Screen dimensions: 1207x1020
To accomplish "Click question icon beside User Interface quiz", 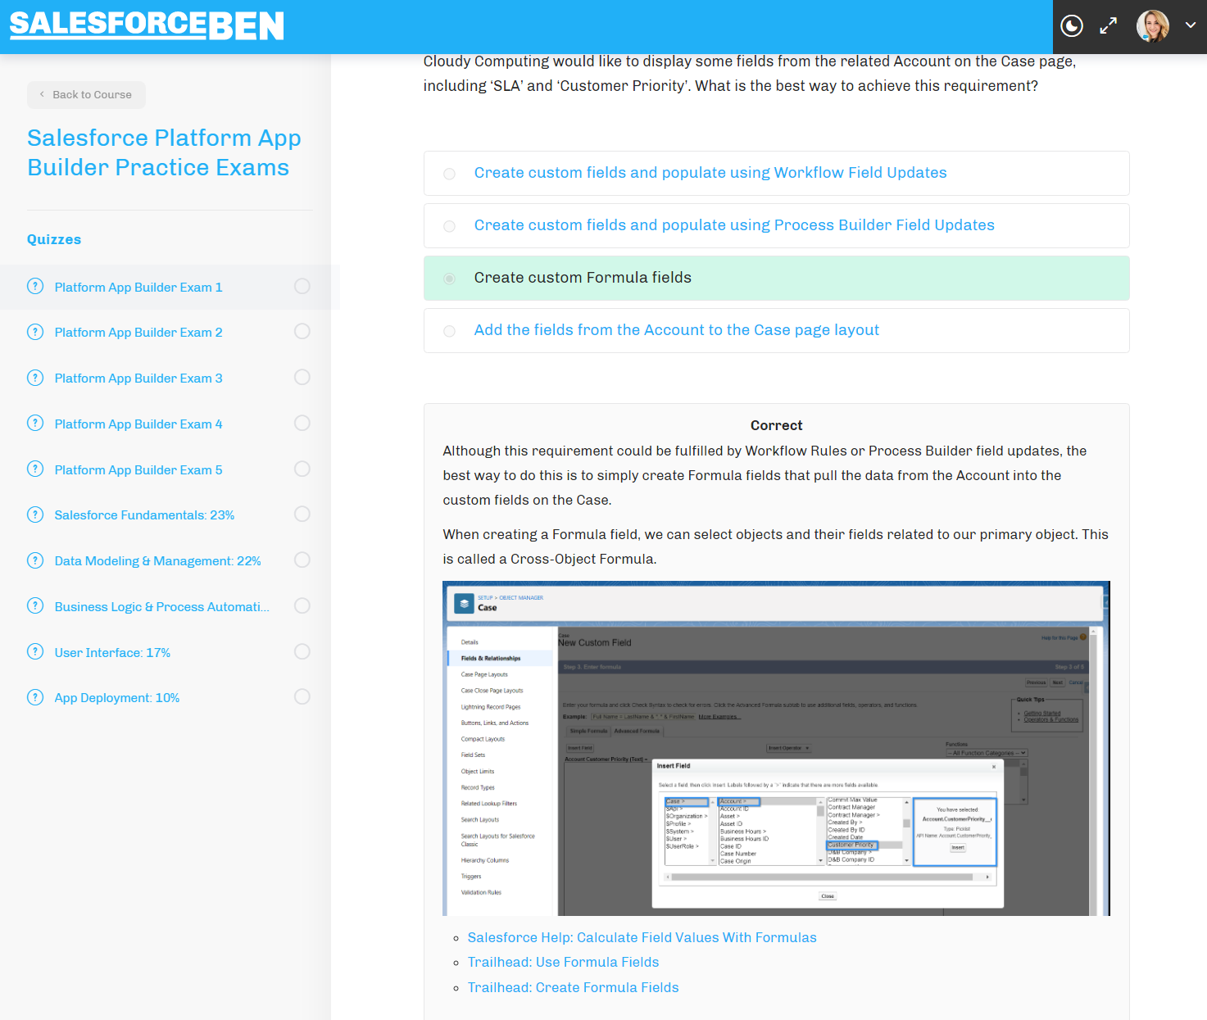I will 35,652.
